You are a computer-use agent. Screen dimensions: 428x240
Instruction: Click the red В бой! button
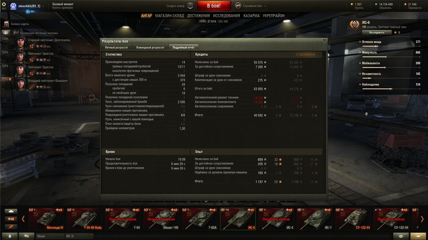click(x=214, y=6)
